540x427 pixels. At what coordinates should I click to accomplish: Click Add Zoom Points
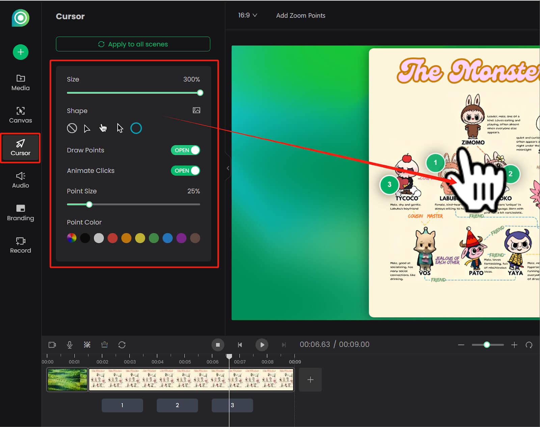(x=301, y=16)
